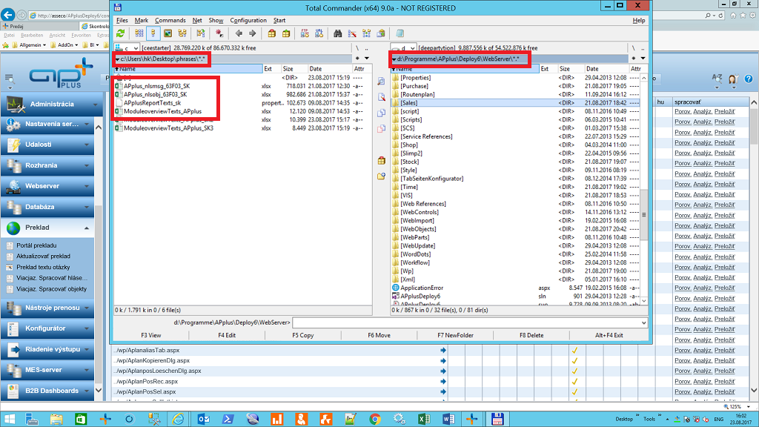This screenshot has width=759, height=427.
Task: Toggle Brief view mode in toolbar
Action: point(139,33)
